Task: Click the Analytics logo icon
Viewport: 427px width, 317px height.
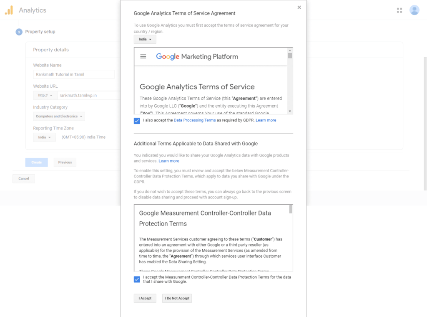Action: pyautogui.click(x=9, y=10)
